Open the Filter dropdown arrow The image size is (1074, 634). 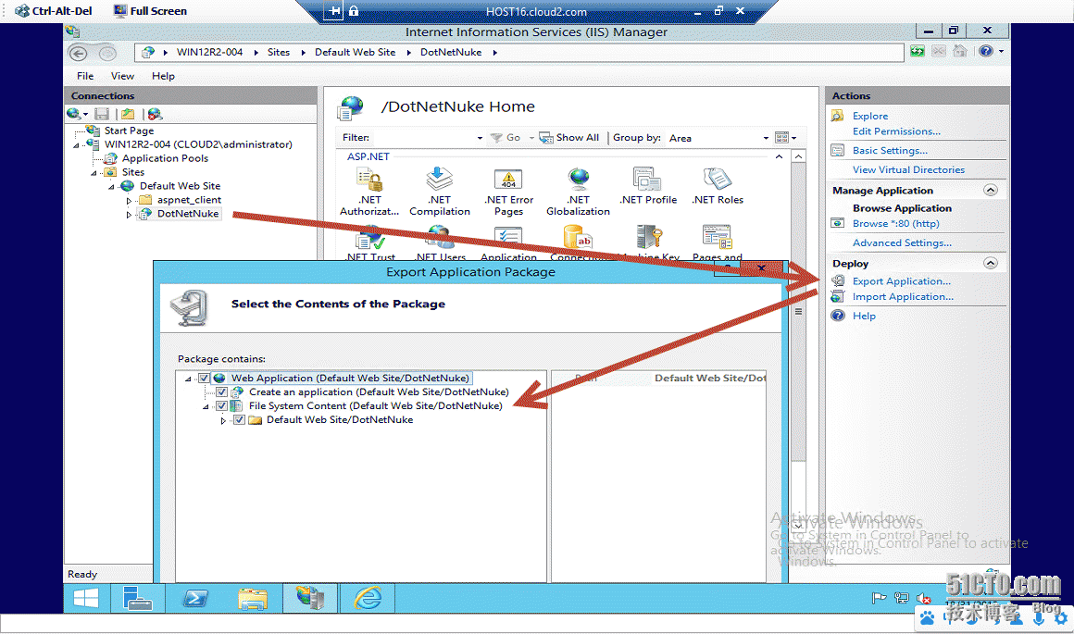pyautogui.click(x=480, y=138)
